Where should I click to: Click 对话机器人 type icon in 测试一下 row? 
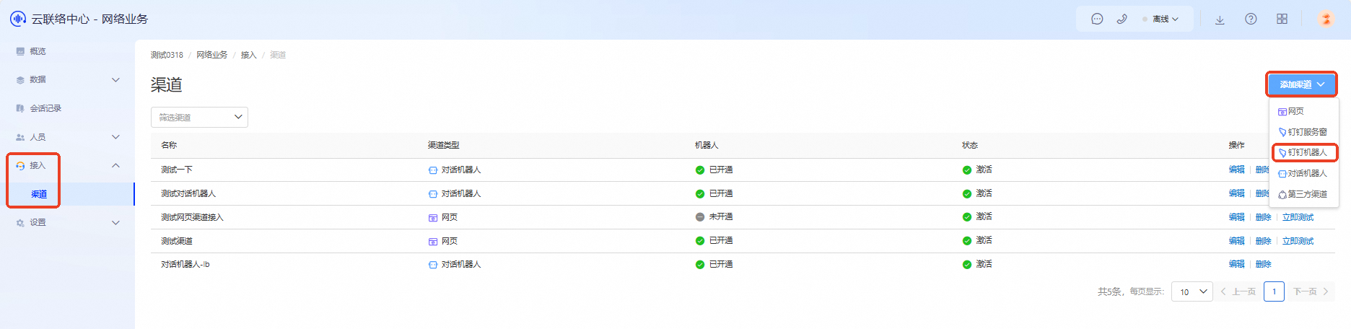(433, 170)
